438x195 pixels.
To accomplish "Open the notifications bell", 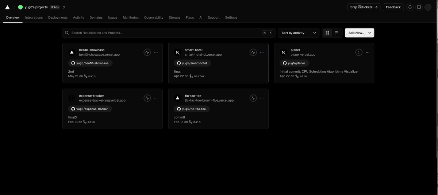I will coord(410,7).
